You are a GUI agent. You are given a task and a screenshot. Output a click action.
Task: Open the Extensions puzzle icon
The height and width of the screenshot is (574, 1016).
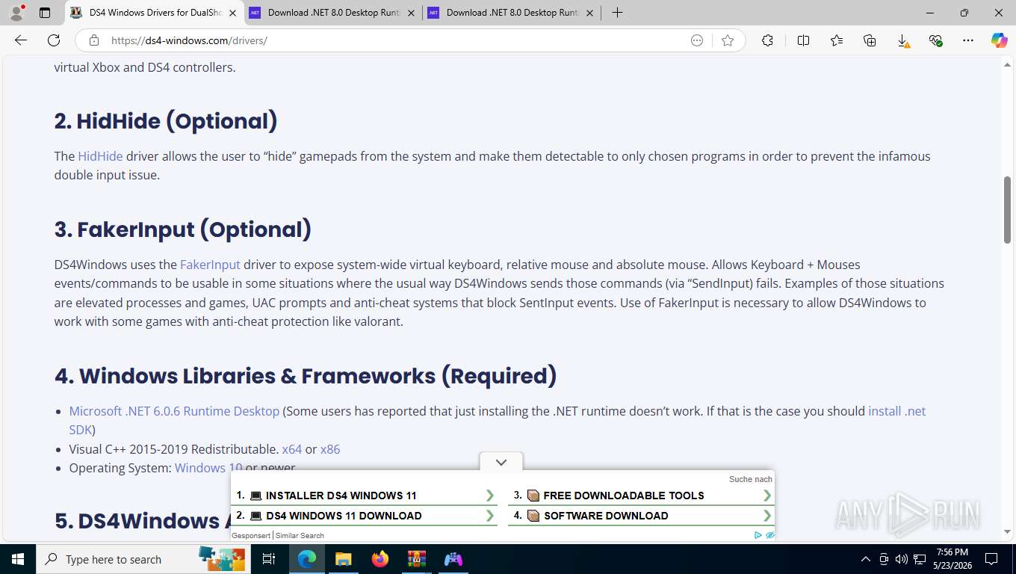pos(767,40)
